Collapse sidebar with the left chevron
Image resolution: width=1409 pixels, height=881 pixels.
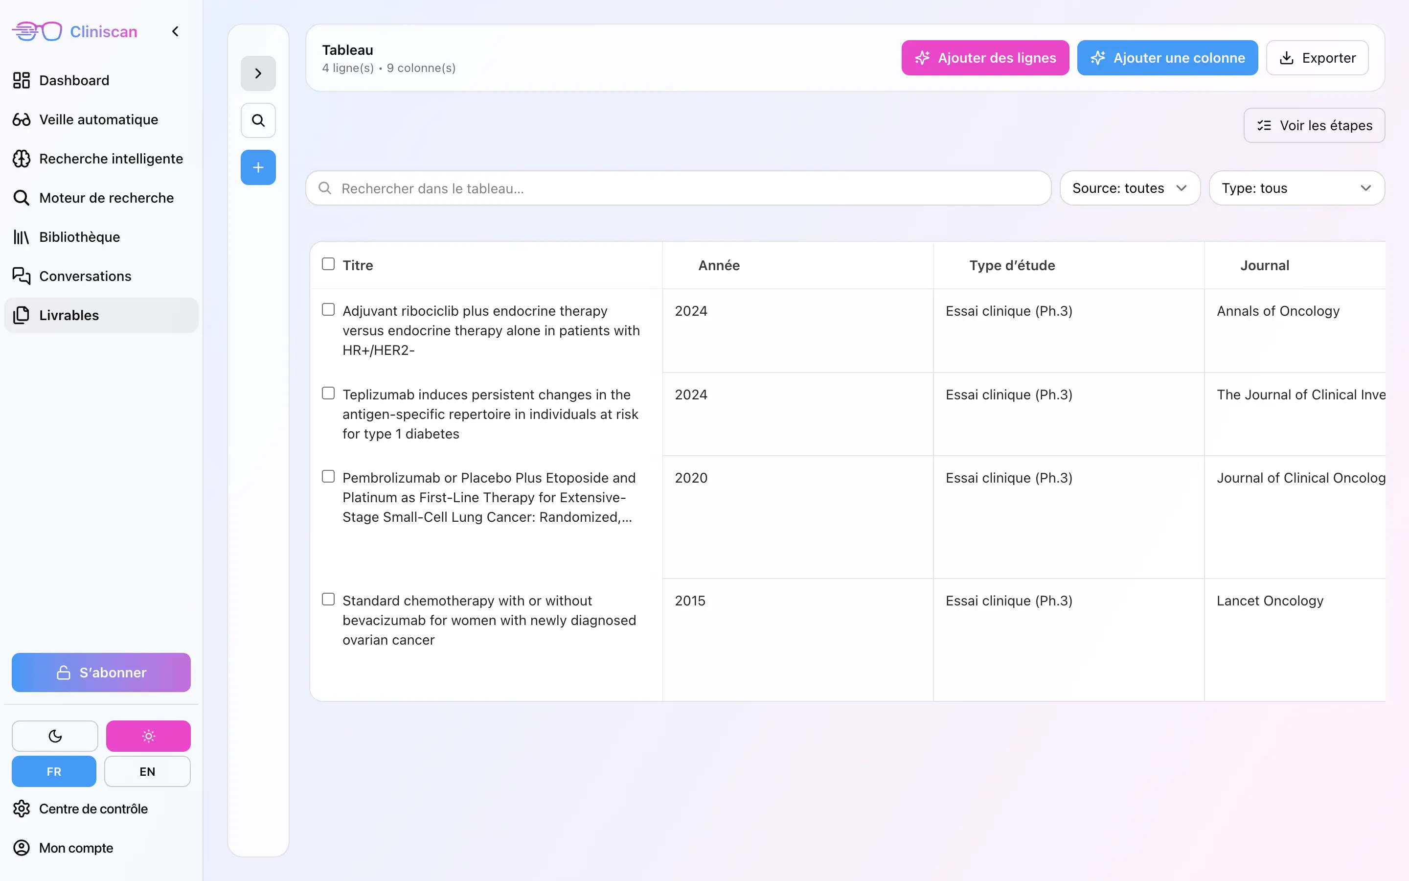pos(175,31)
